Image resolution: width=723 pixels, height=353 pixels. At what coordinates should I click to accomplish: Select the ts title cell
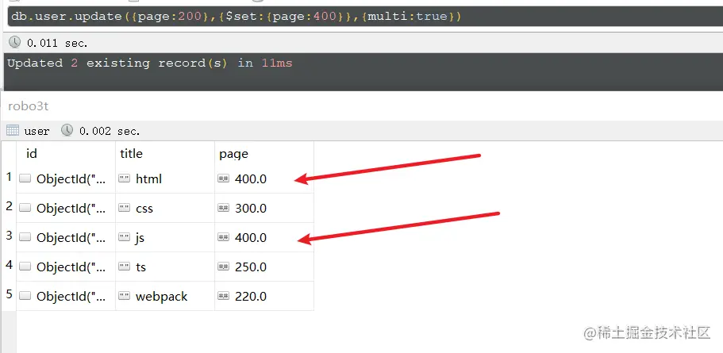coord(164,267)
